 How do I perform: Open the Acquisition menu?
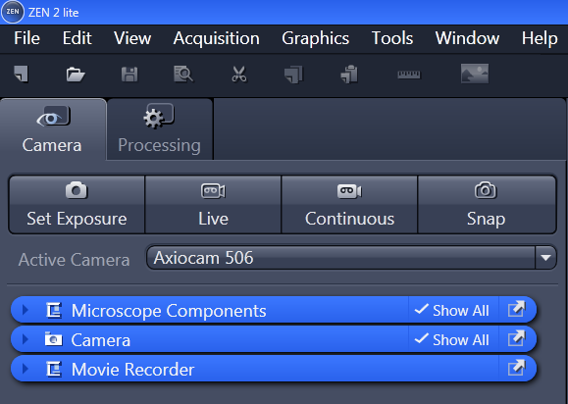216,38
